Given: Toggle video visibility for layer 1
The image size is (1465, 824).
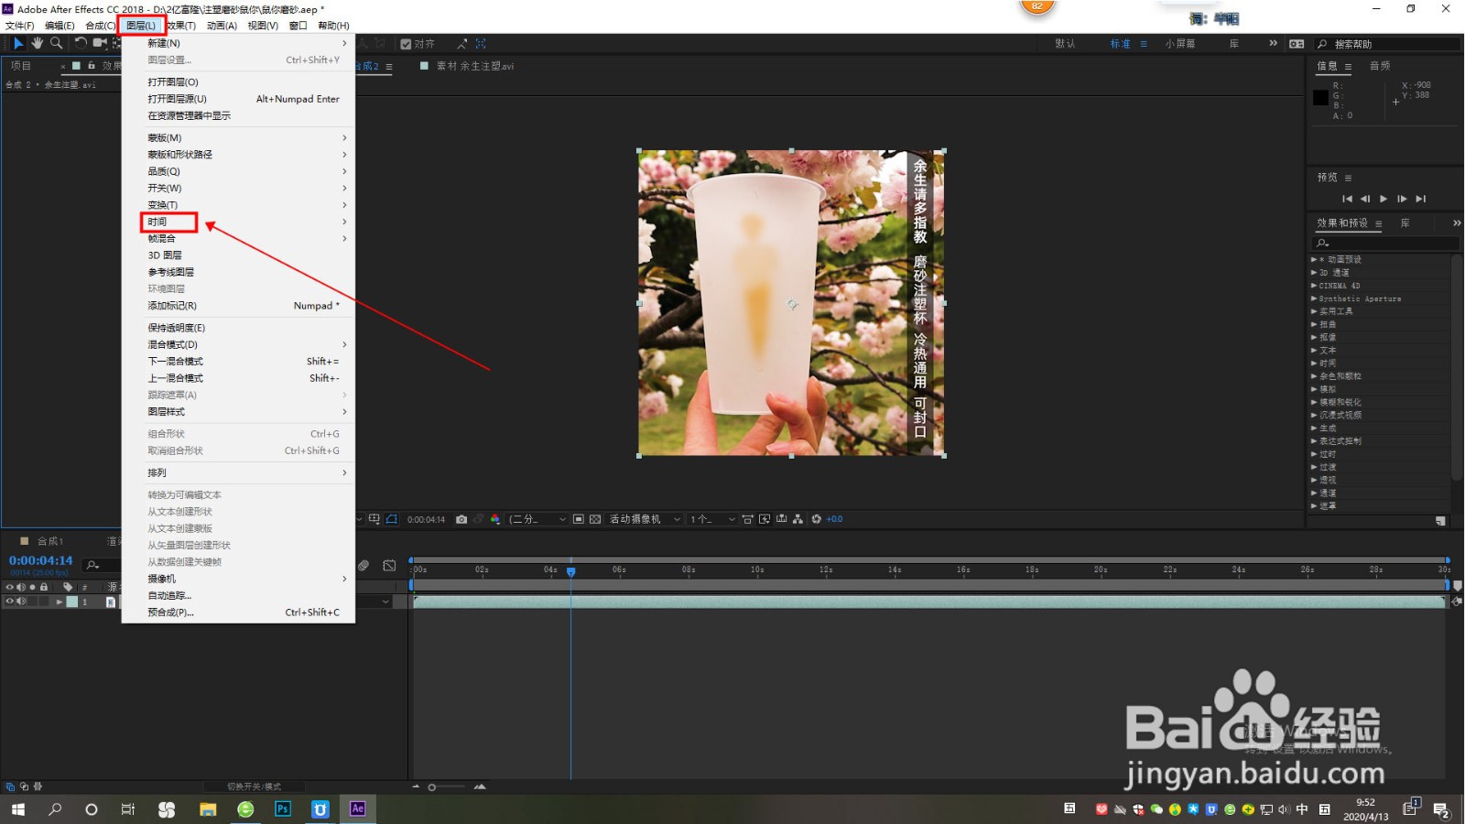Looking at the screenshot, I should [10, 602].
